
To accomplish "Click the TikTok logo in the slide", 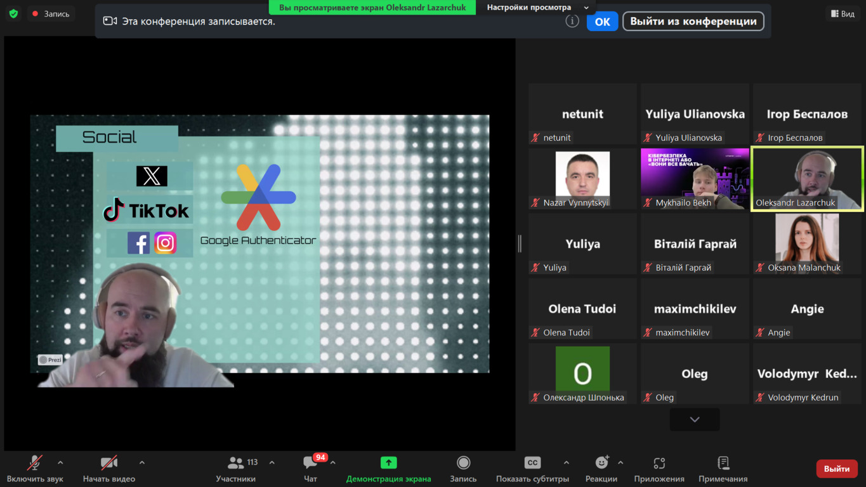I will click(x=146, y=210).
